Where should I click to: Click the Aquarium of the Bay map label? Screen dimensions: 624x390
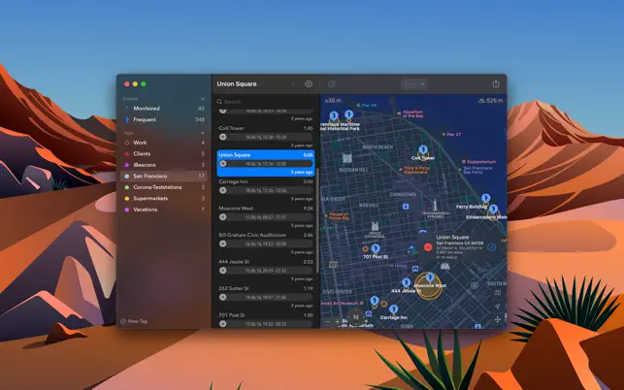tap(412, 114)
